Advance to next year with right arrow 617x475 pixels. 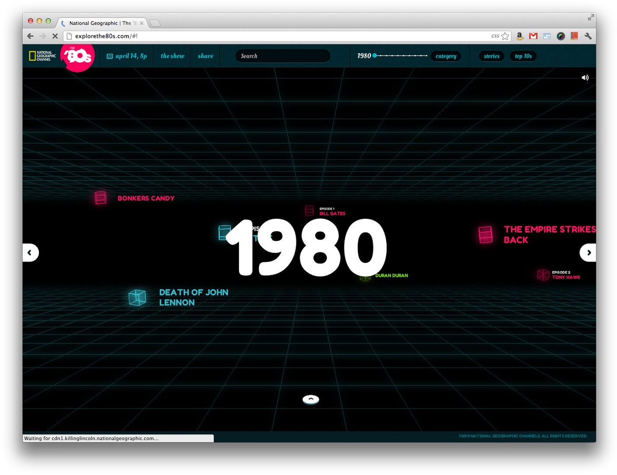click(588, 253)
